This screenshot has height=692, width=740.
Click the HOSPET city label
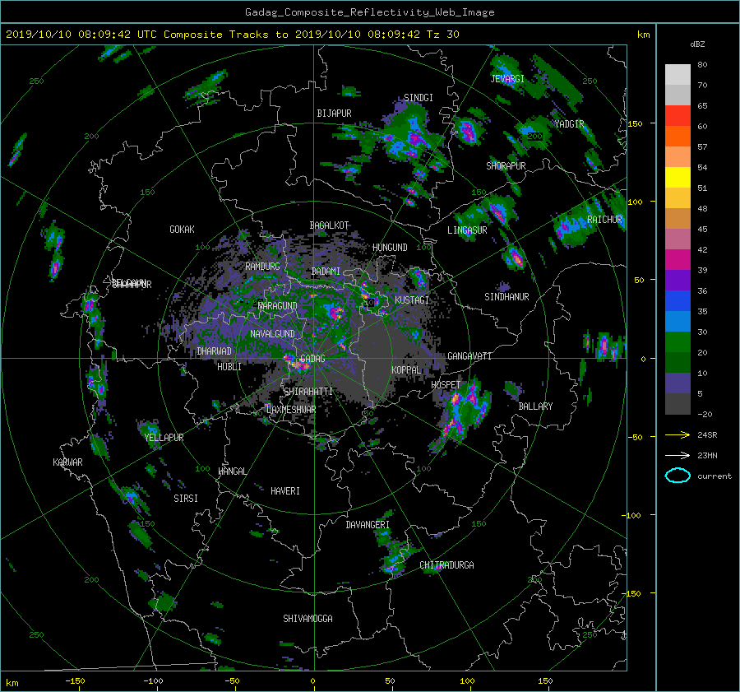446,385
